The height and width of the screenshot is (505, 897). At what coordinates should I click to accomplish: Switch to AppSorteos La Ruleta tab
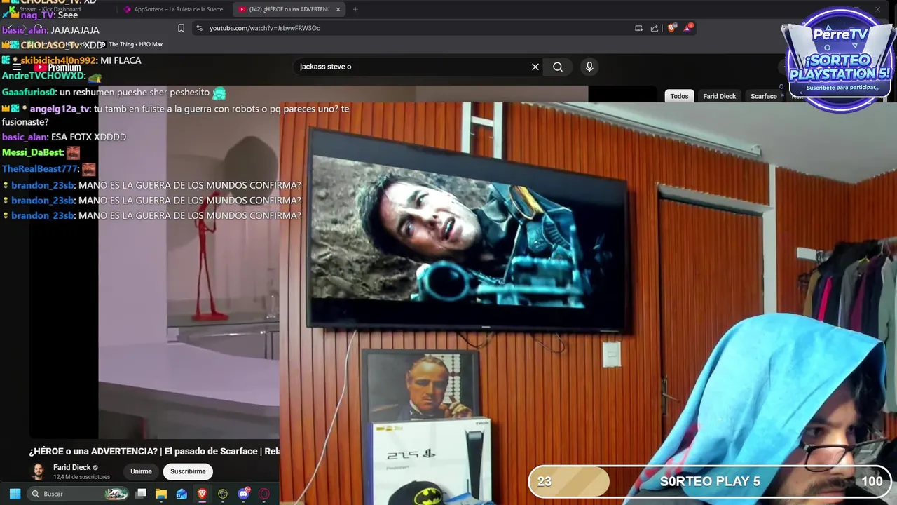[173, 9]
